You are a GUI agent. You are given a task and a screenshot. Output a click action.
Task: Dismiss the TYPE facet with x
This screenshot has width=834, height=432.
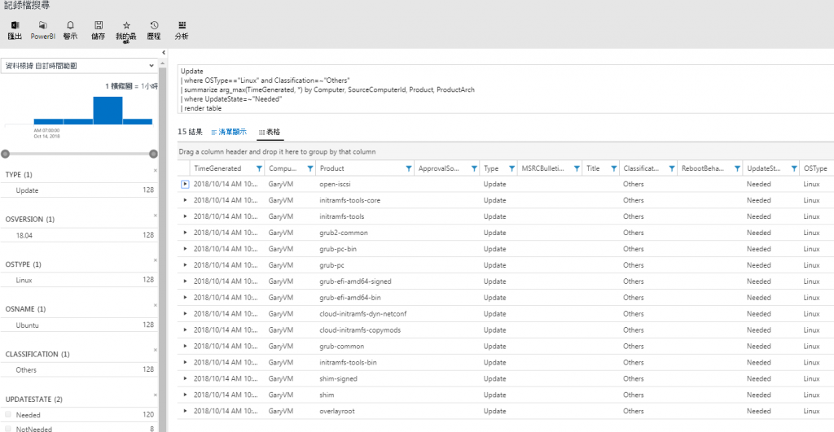click(x=156, y=171)
